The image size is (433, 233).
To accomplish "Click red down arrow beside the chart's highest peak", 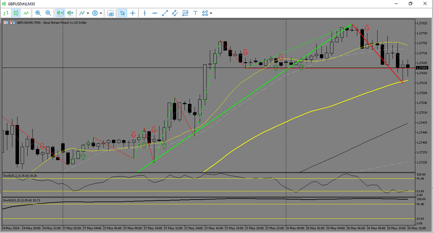I will [x=367, y=28].
